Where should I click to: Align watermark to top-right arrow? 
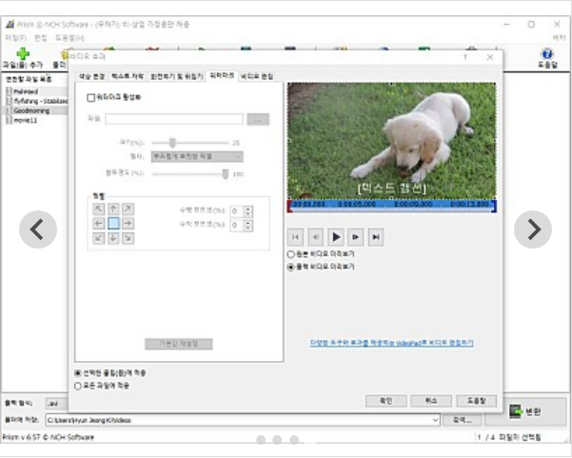pyautogui.click(x=128, y=209)
